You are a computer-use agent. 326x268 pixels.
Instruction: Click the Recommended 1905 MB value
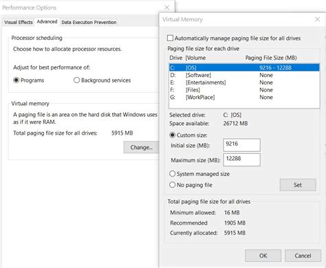coord(235,223)
